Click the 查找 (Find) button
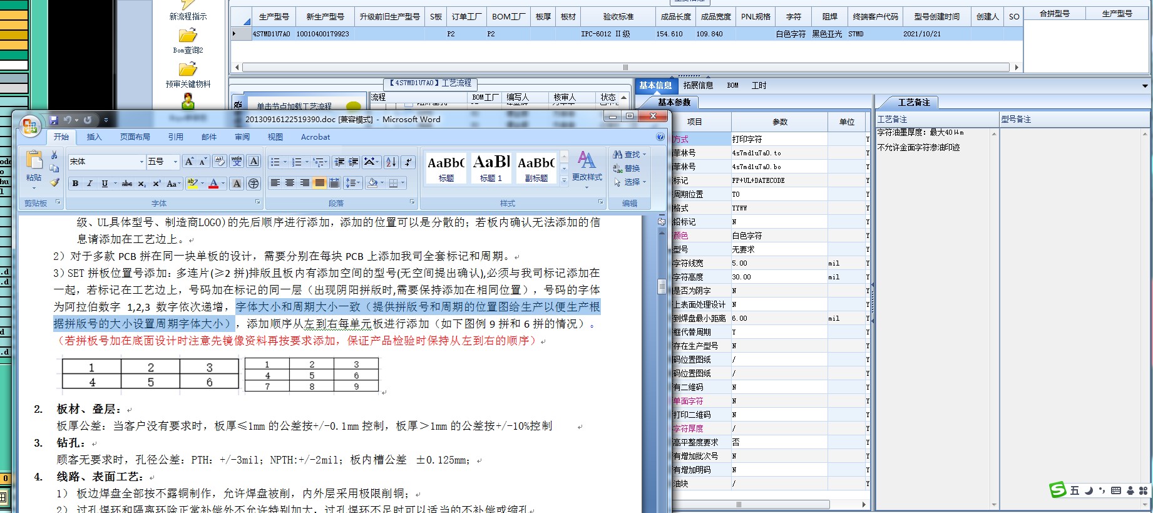 click(x=629, y=154)
